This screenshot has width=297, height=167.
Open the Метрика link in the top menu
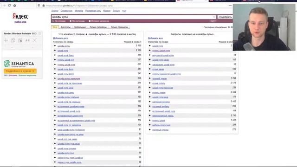pos(79,11)
